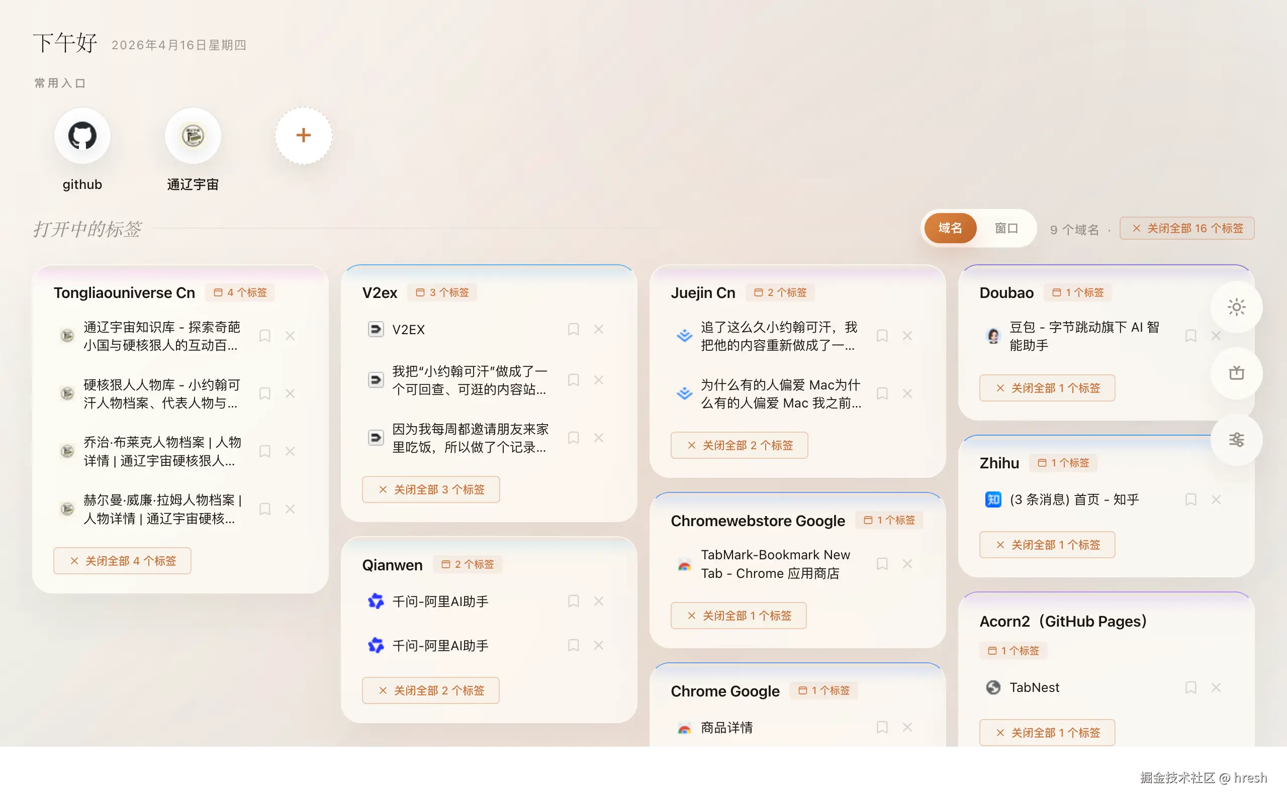Click the plus icon to add a shortcut
1287x804 pixels.
[x=303, y=135]
